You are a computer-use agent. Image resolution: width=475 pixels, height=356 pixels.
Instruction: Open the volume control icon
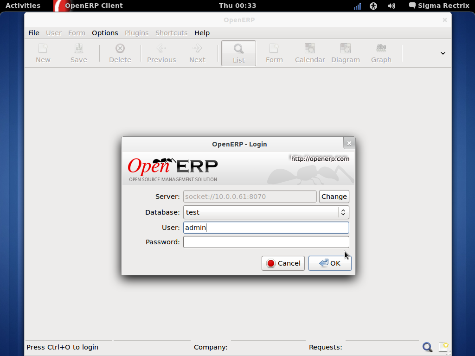[392, 6]
